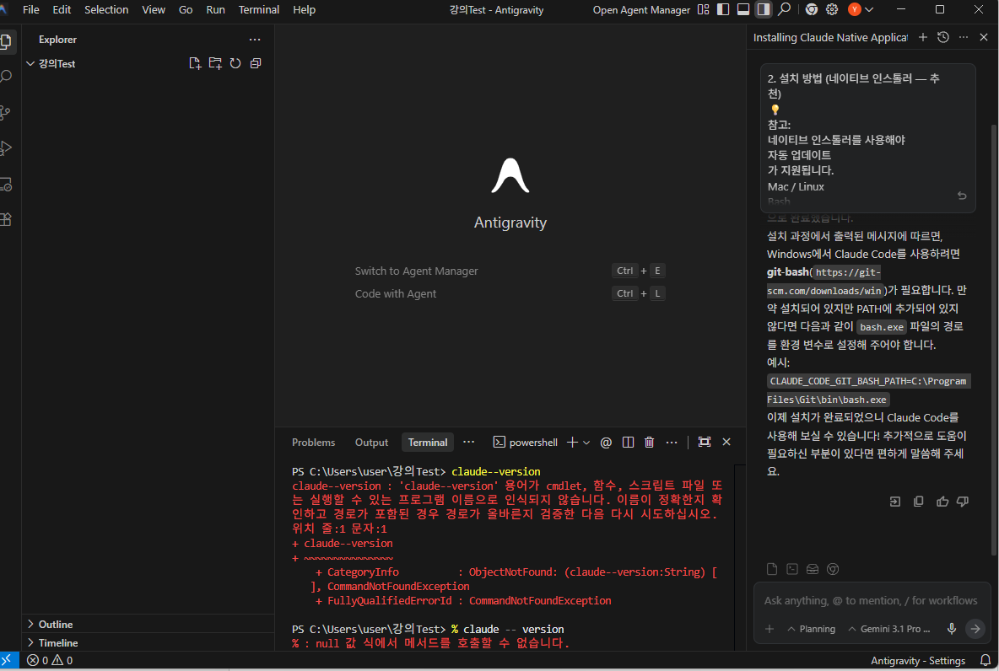Create a new file in 강의Test folder
The height and width of the screenshot is (671, 999).
(195, 64)
